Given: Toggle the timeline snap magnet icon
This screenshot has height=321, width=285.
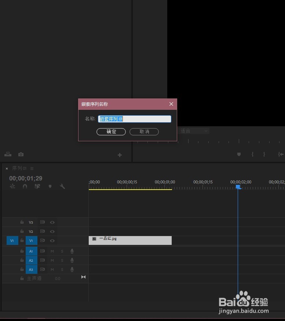Looking at the screenshot, I should 25,186.
